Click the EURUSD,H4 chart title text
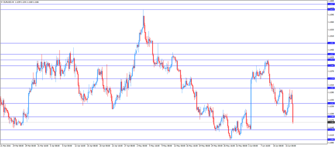 tap(9, 2)
